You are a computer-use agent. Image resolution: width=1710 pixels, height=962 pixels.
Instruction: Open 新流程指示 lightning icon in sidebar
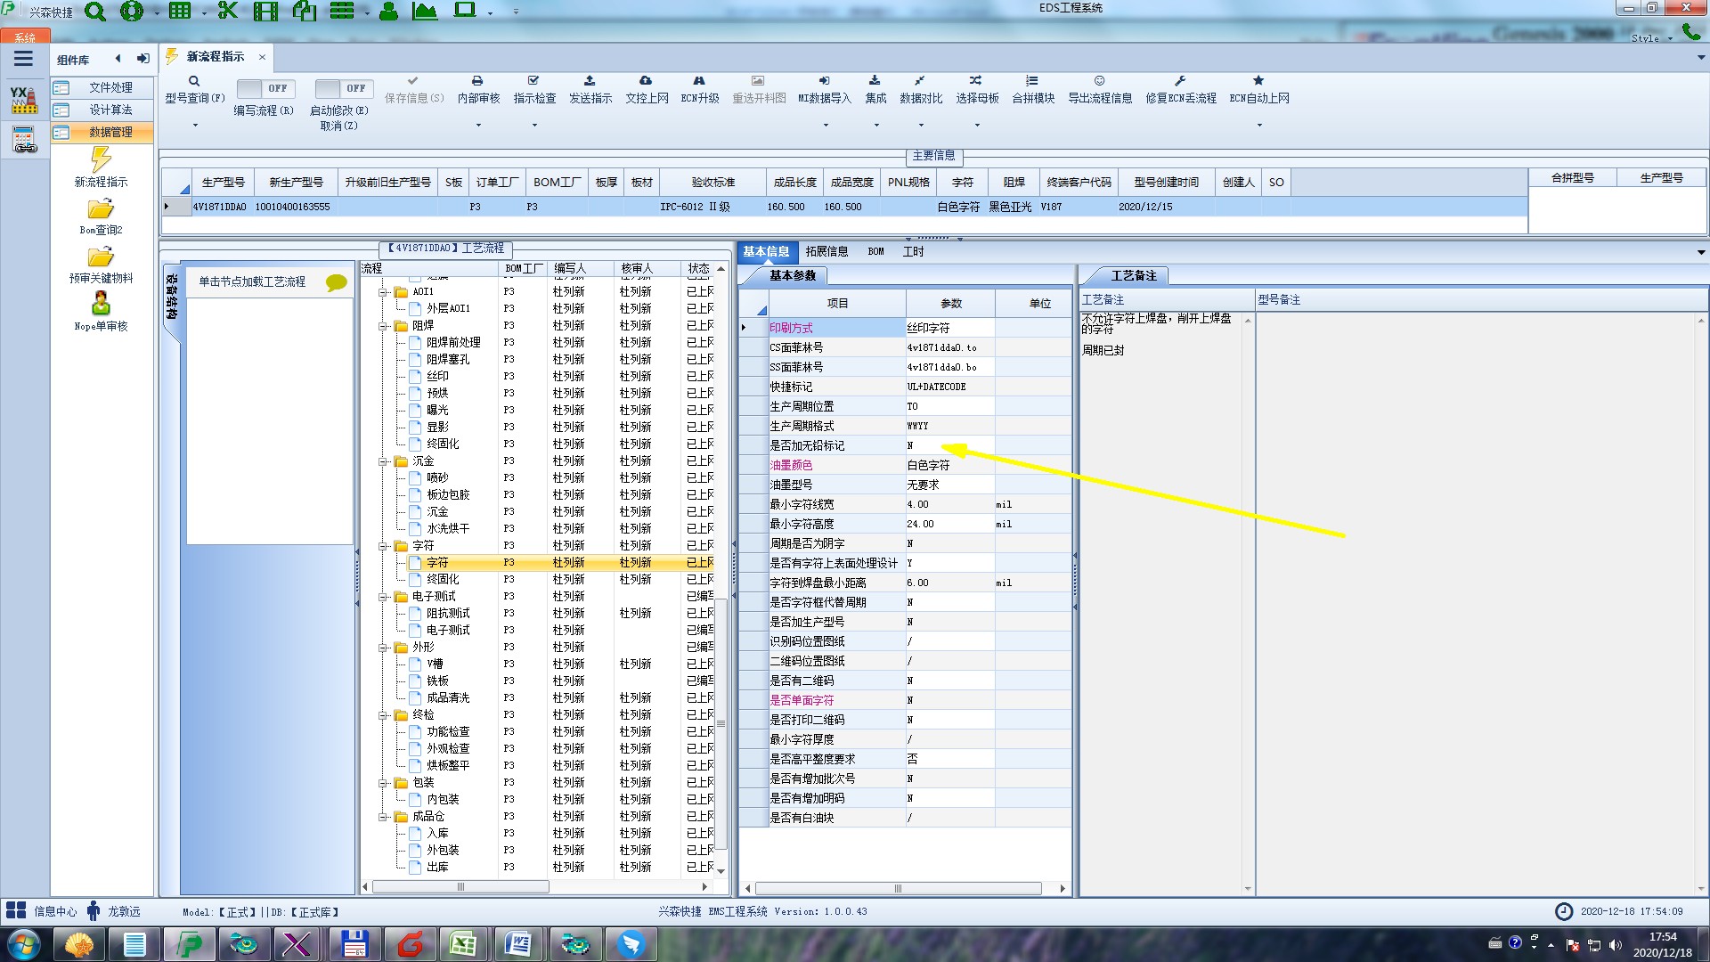click(x=101, y=160)
